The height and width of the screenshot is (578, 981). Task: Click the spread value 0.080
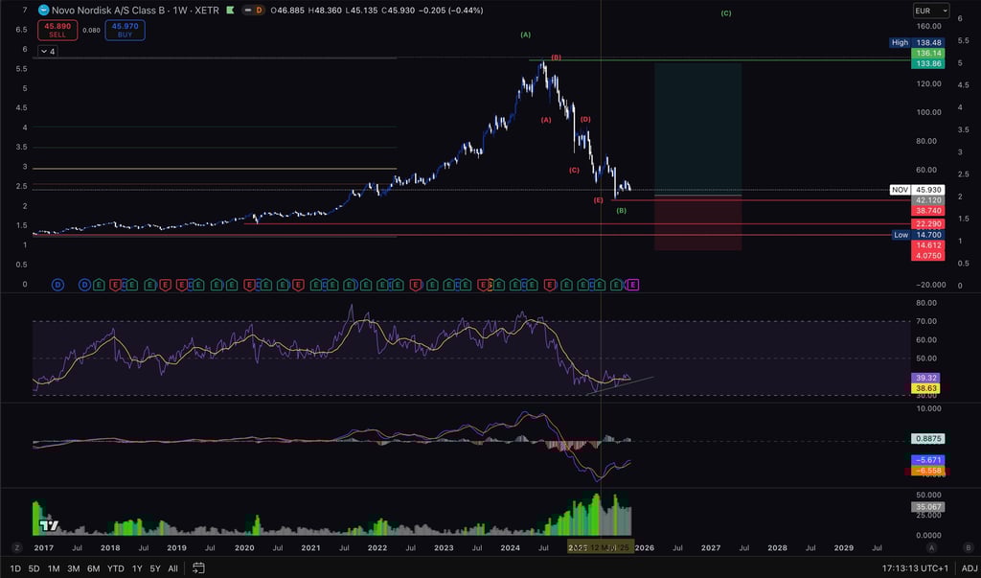pos(91,30)
